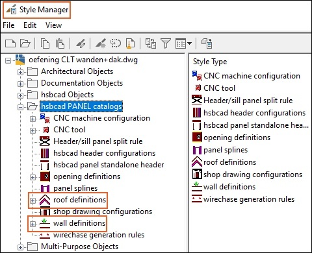This screenshot has height=253, width=312.
Task: Select Multi-Purpose Objects folder in tree
Action: tap(80, 247)
